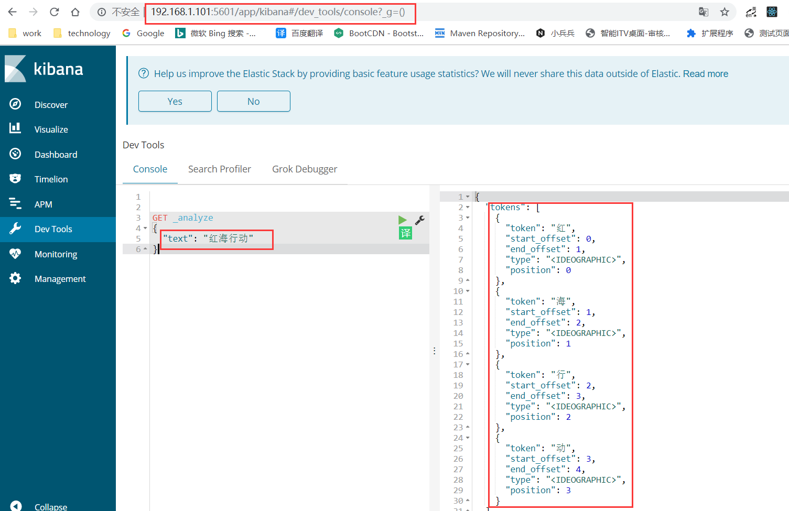Click the browser forward arrow
This screenshot has height=511, width=789.
[x=34, y=12]
